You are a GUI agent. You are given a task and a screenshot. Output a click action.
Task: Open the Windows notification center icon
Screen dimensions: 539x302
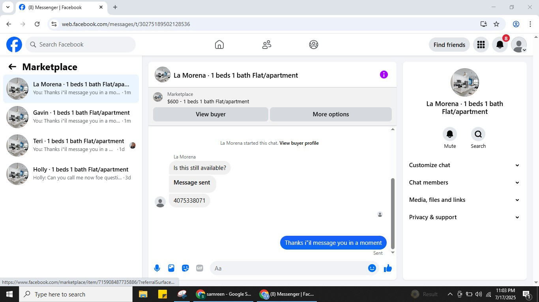(526, 294)
